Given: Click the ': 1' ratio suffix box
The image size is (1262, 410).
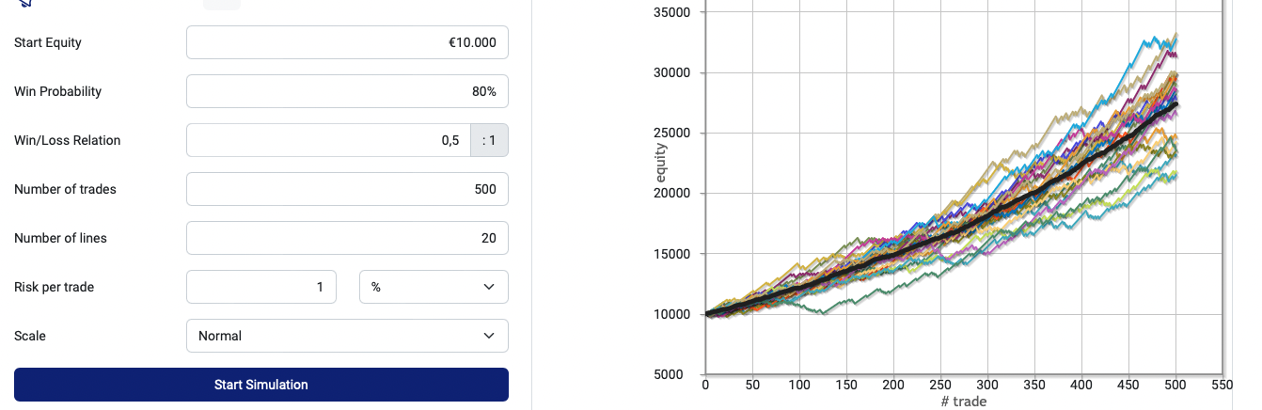Looking at the screenshot, I should [489, 140].
